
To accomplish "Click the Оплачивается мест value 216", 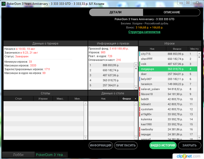I will point(118,60).
